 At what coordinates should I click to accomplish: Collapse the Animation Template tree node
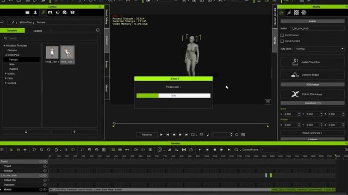click(4, 45)
